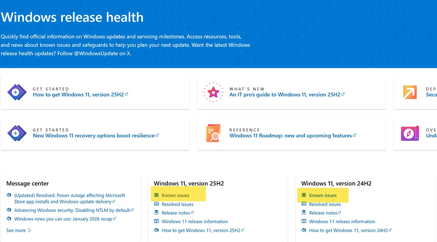Screen dimensions: 437x242
Task: Click the pink star What's New icon
Action: pyautogui.click(x=213, y=92)
